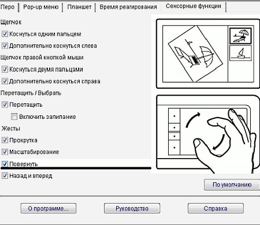Viewport: 260px width, 225px height.
Task: Click the Перетащить / Выбрать heading
Action: tap(31, 93)
